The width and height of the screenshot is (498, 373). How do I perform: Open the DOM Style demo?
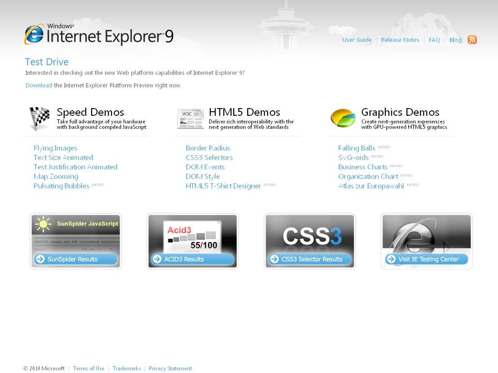[203, 177]
